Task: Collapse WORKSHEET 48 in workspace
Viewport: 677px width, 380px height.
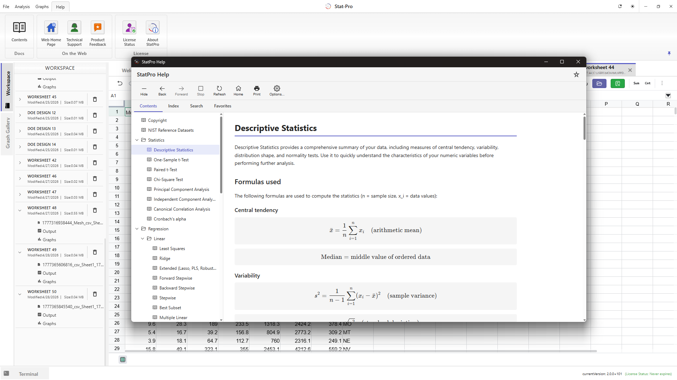Action: pos(20,210)
